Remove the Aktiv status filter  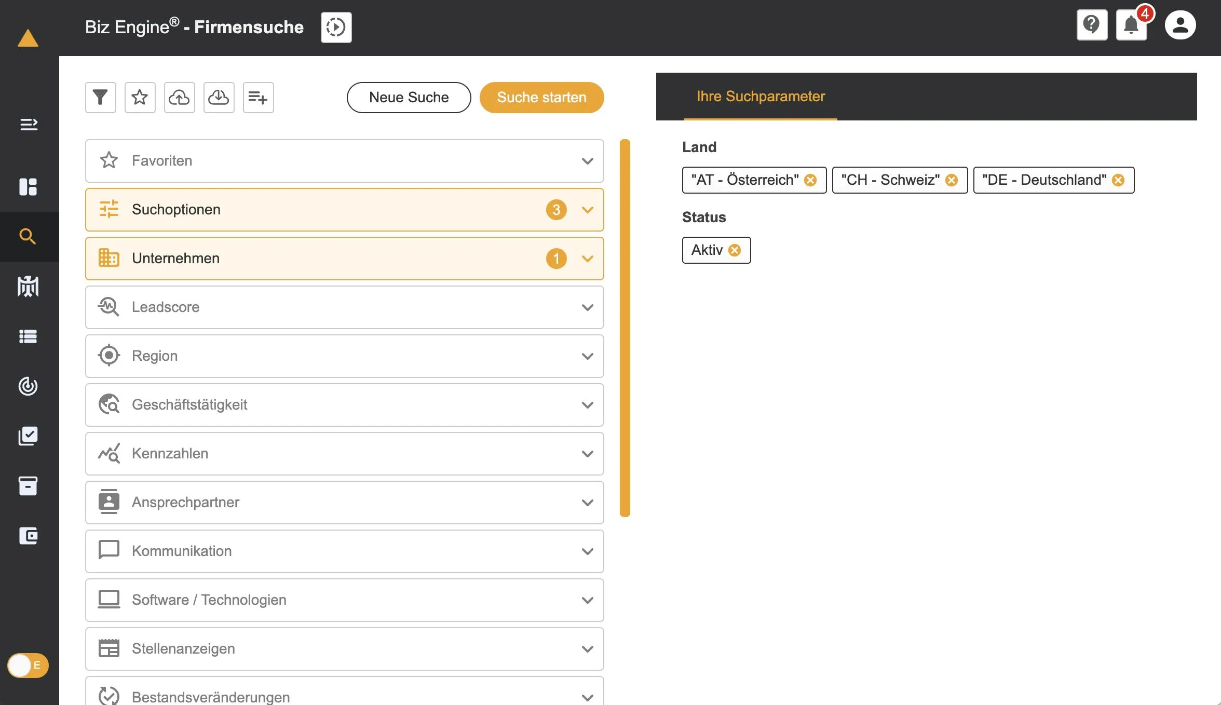tap(734, 250)
